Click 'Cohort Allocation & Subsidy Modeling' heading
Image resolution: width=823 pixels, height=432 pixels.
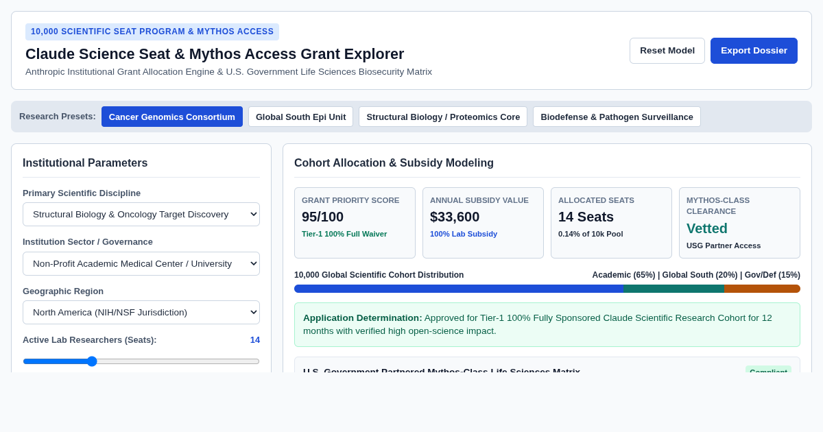394,163
